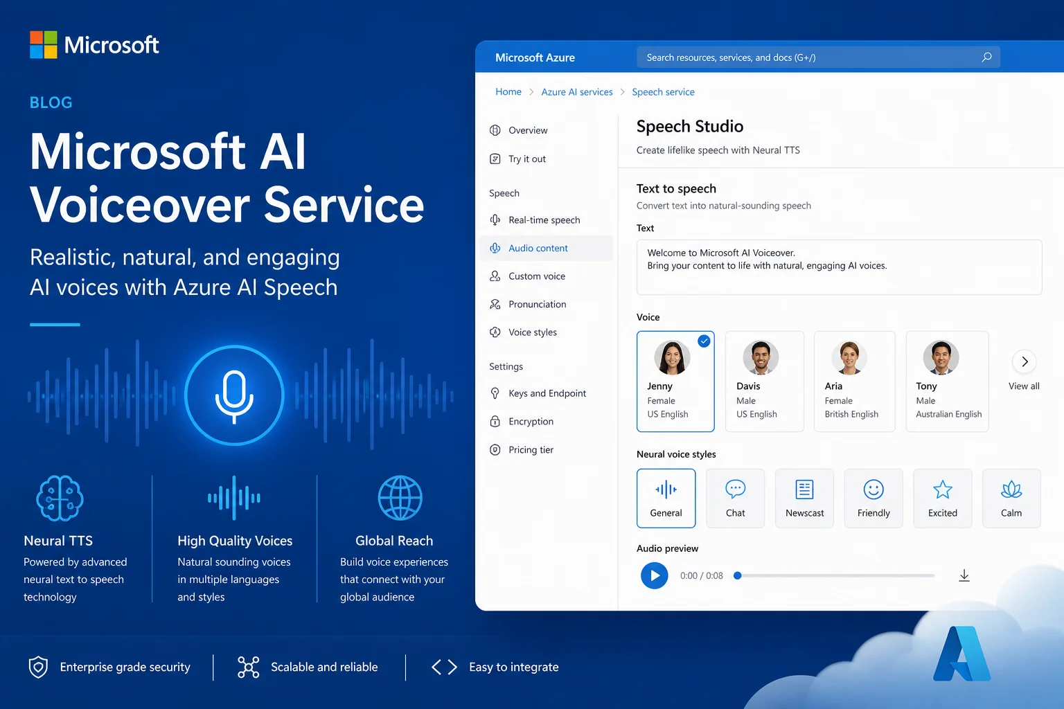Screen dimensions: 1064x709
Task: Select the Friendly voice style
Action: tap(874, 499)
